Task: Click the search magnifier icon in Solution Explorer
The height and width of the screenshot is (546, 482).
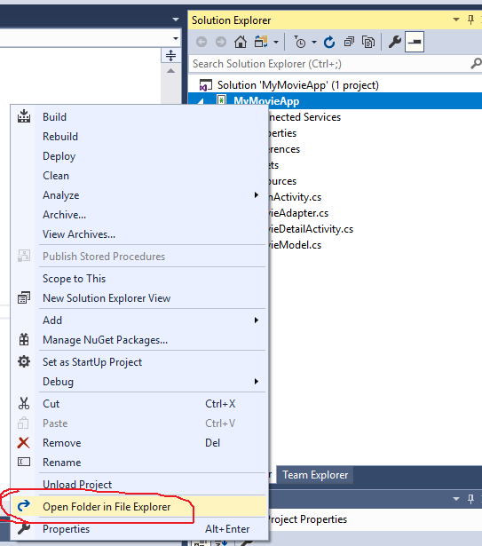Action: [476, 64]
